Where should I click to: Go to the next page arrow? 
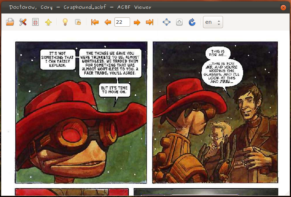click(x=137, y=22)
